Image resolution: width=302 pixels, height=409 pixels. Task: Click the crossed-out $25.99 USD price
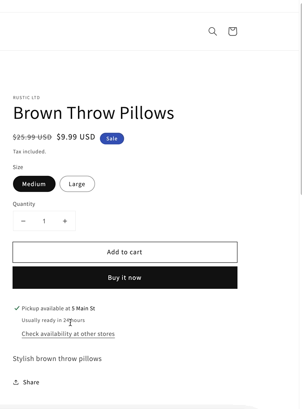(32, 137)
